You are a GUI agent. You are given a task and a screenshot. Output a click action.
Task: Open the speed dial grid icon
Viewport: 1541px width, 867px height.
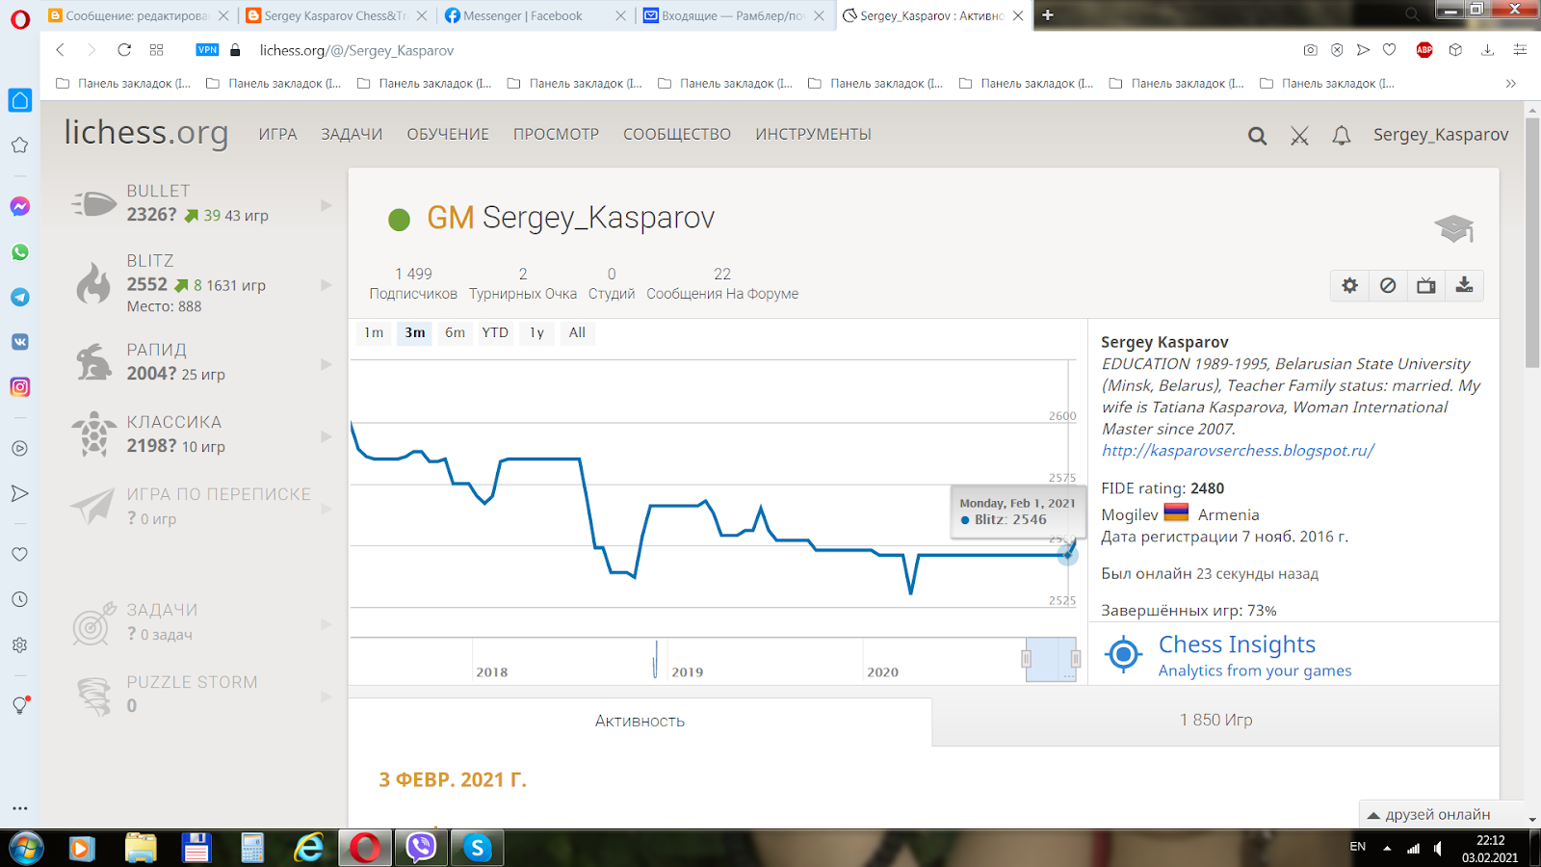pos(157,50)
